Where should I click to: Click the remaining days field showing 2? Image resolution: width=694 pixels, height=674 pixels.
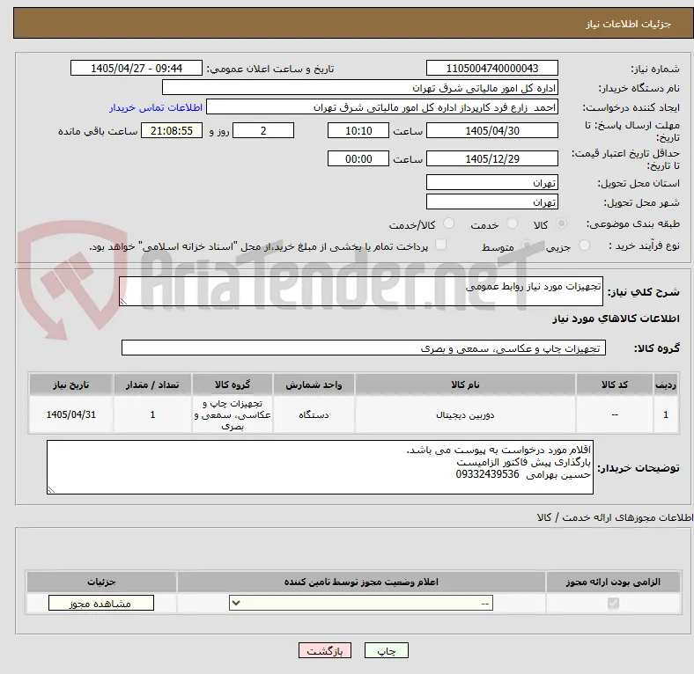(x=263, y=131)
